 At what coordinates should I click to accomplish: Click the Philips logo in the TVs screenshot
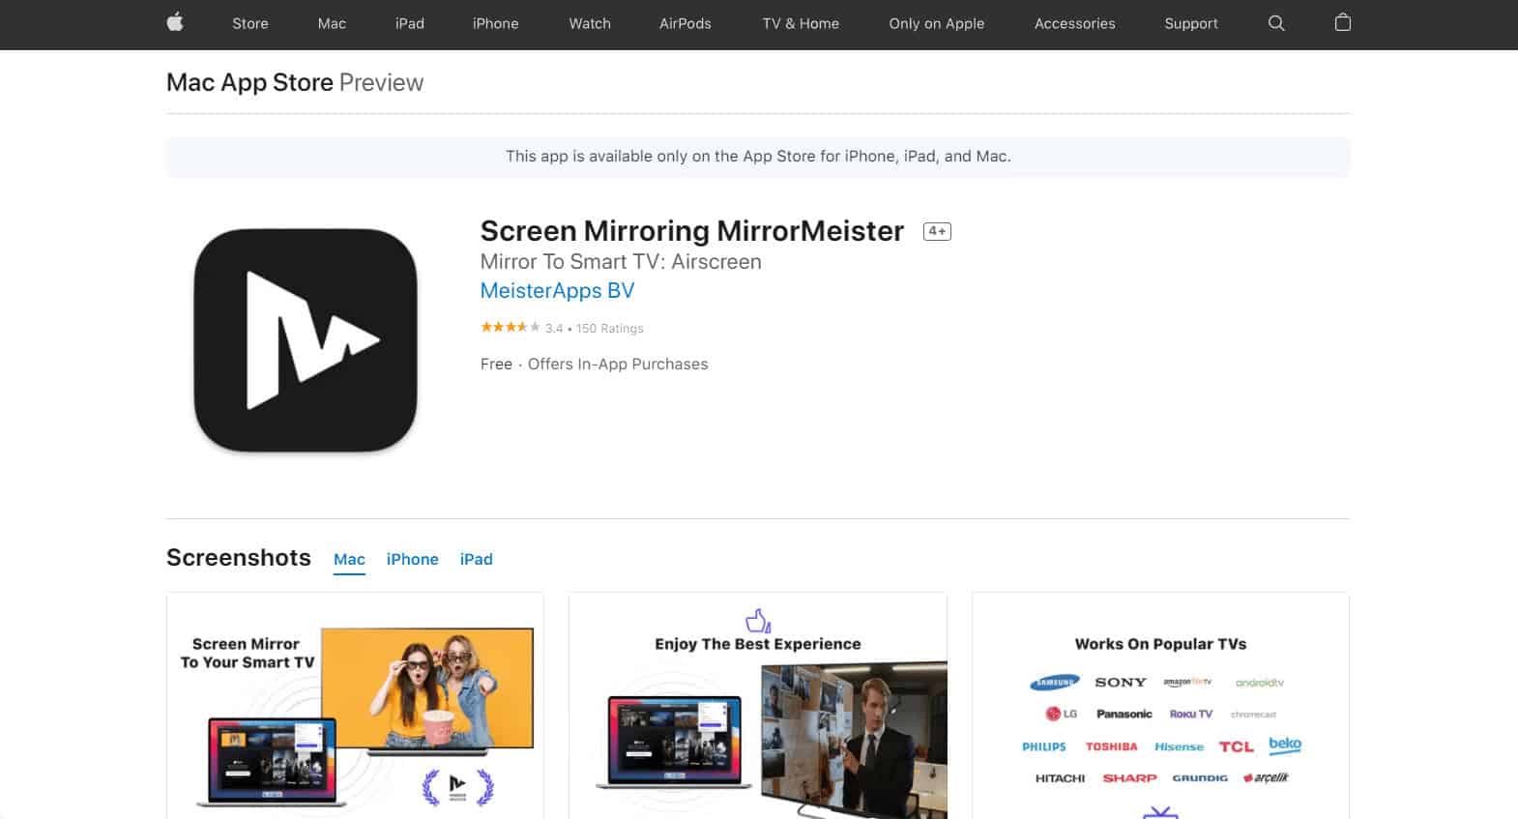(1044, 746)
